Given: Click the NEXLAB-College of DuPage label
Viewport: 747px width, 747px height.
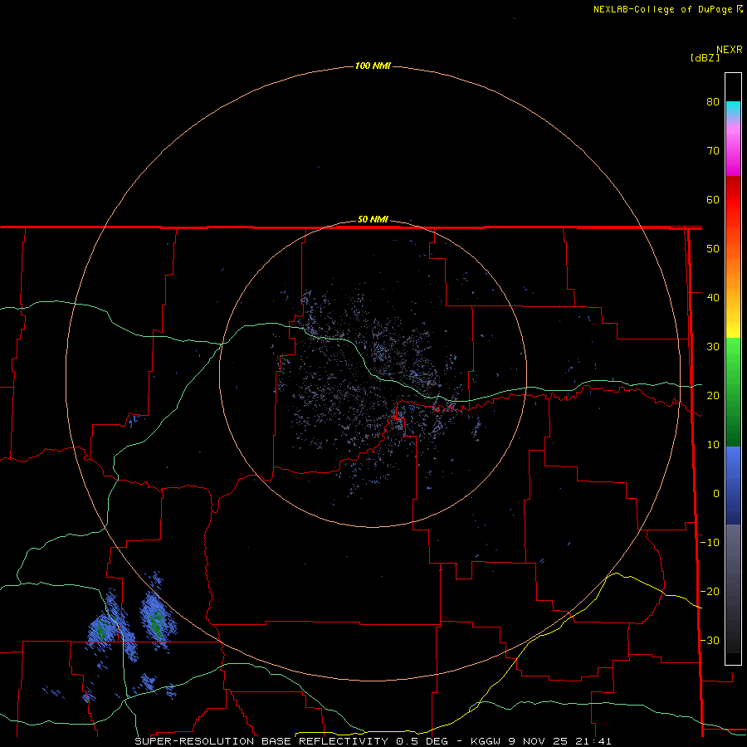Looking at the screenshot, I should 667,9.
